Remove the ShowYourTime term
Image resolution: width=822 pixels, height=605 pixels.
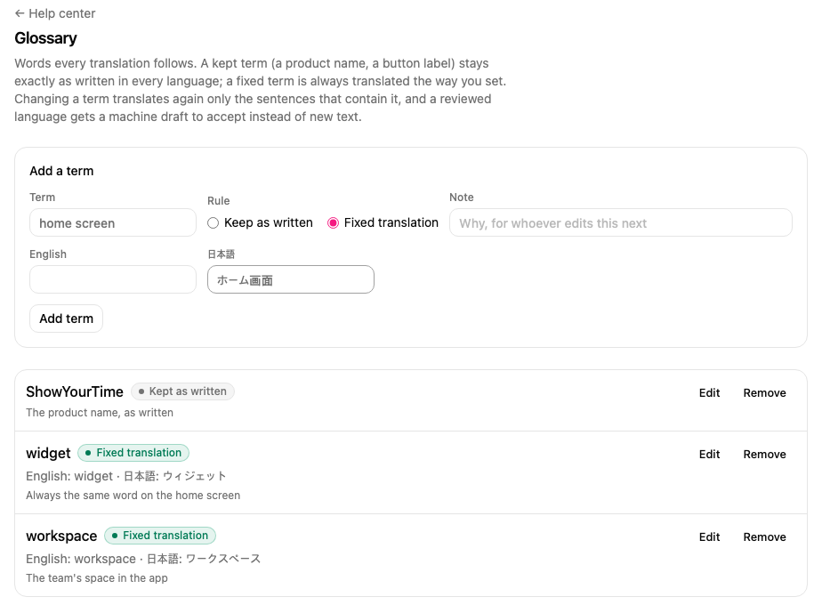764,392
